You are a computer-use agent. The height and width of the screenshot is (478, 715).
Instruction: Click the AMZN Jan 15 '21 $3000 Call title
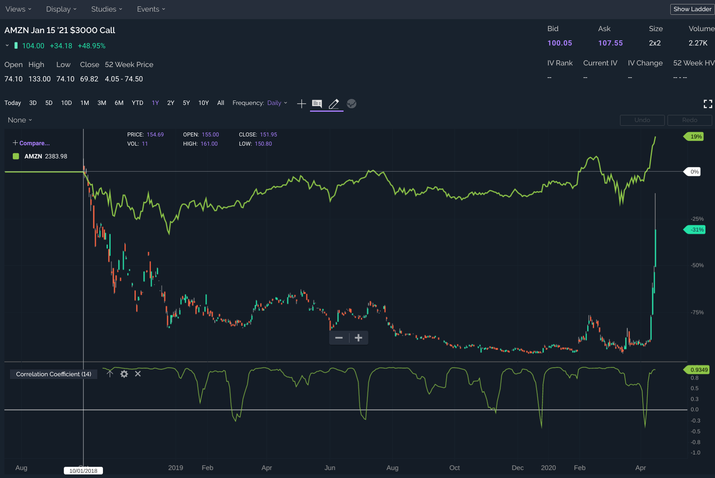coord(60,30)
